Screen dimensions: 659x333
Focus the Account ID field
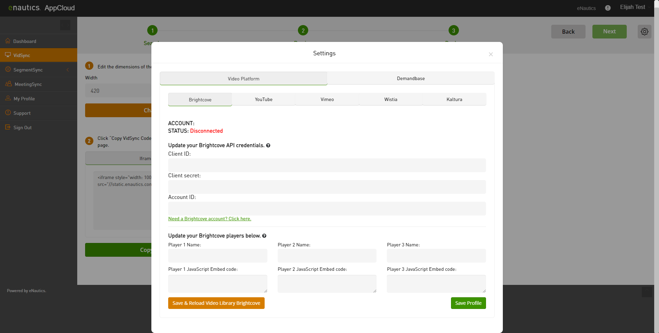tap(327, 209)
